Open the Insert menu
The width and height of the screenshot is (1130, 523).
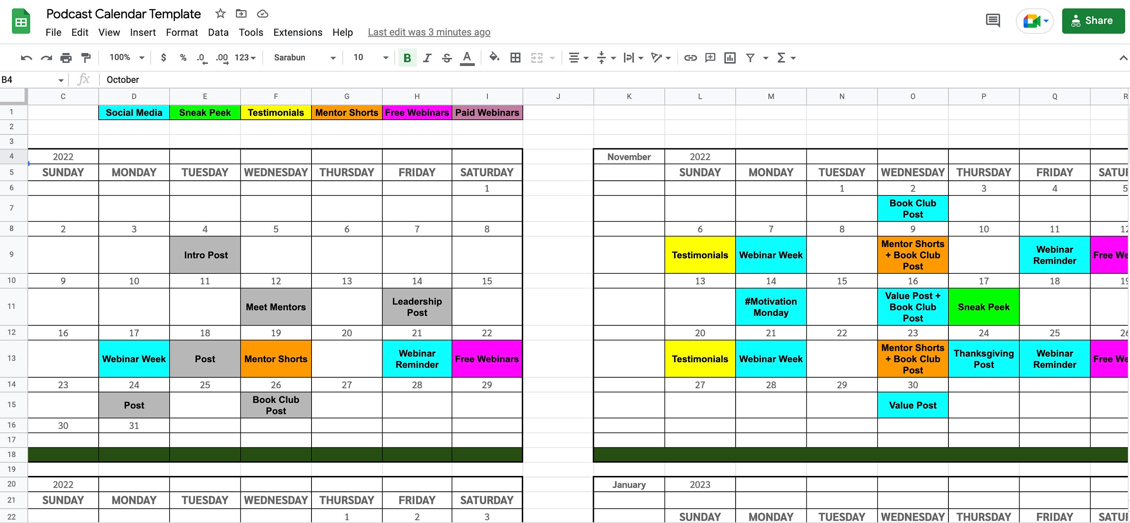[143, 32]
